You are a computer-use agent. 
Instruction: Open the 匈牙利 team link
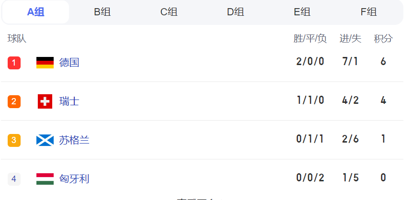[x=74, y=179]
